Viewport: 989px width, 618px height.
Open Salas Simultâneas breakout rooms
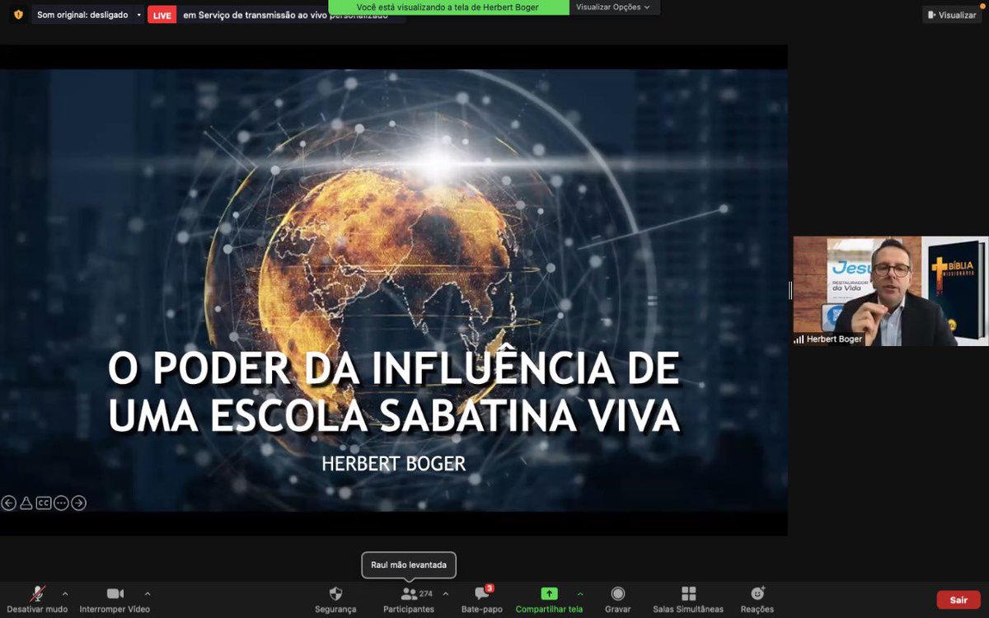688,600
